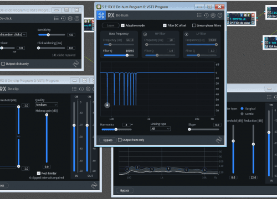This screenshot has height=199, width=277.
Task: Click the resize grip icon in De-clip footer
Action: (94, 185)
